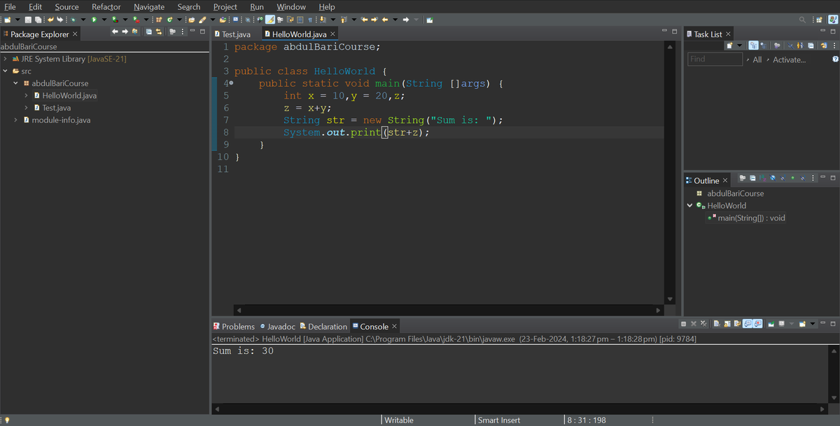This screenshot has height=426, width=840.
Task: Click New Task icon in Task List
Action: click(729, 45)
